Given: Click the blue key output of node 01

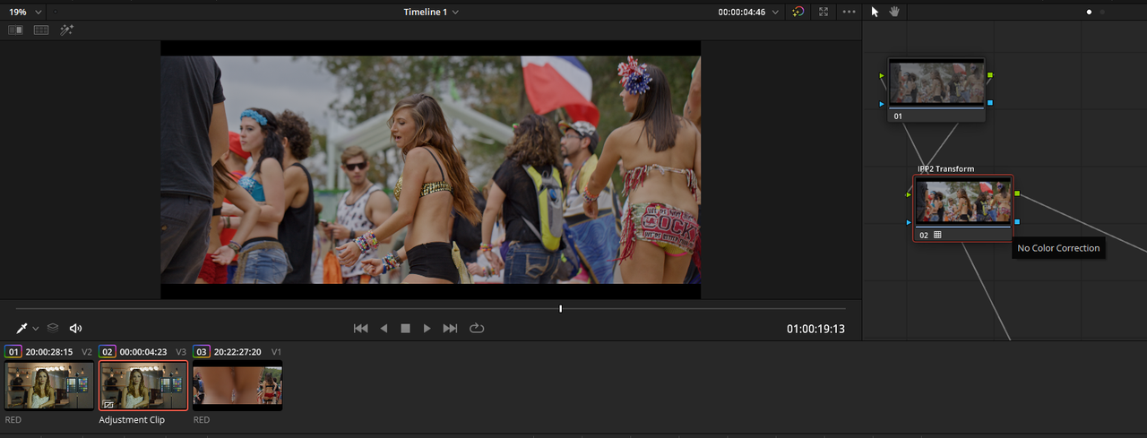Looking at the screenshot, I should pos(989,103).
